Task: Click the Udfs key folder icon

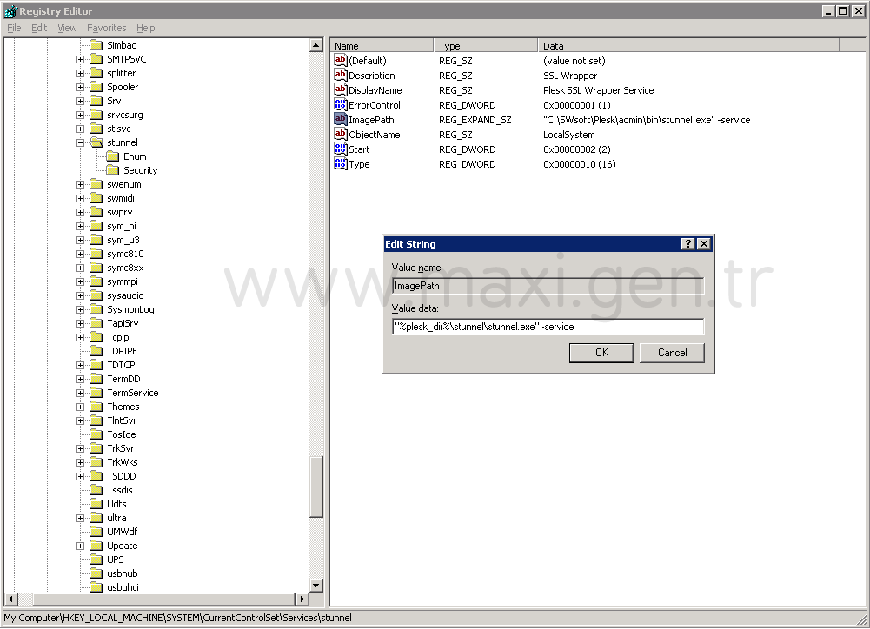Action: (x=96, y=504)
